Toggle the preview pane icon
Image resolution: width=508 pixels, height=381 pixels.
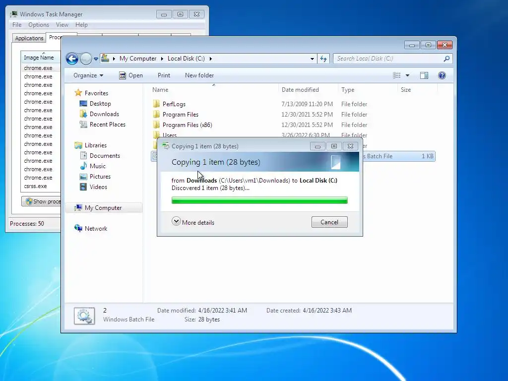point(424,75)
